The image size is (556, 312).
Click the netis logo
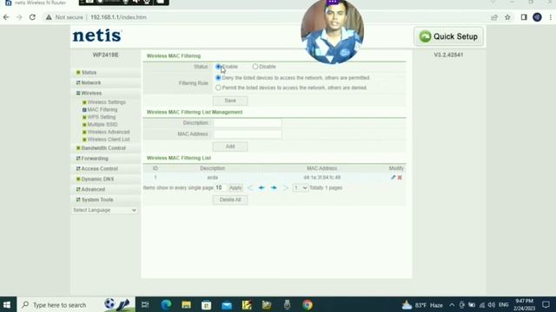point(97,36)
